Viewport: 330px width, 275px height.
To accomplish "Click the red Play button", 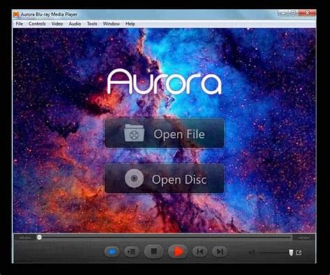I will 178,251.
